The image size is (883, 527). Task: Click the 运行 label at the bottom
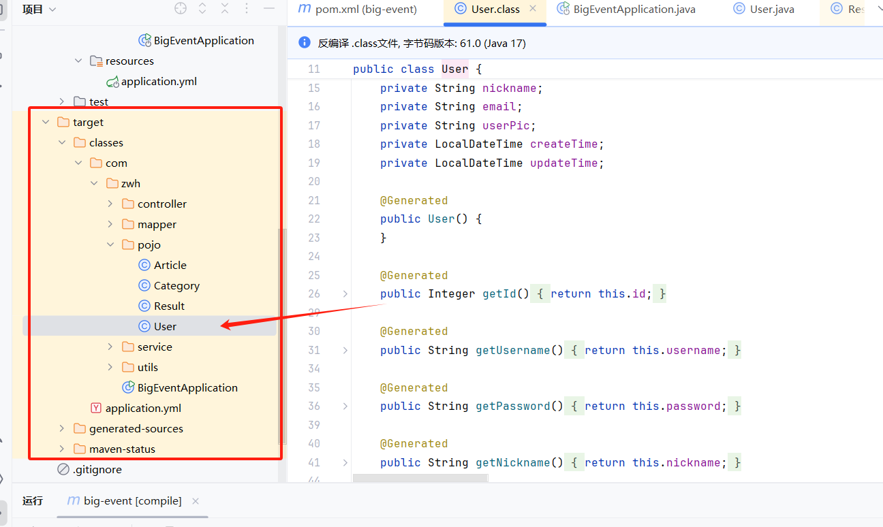pos(32,500)
